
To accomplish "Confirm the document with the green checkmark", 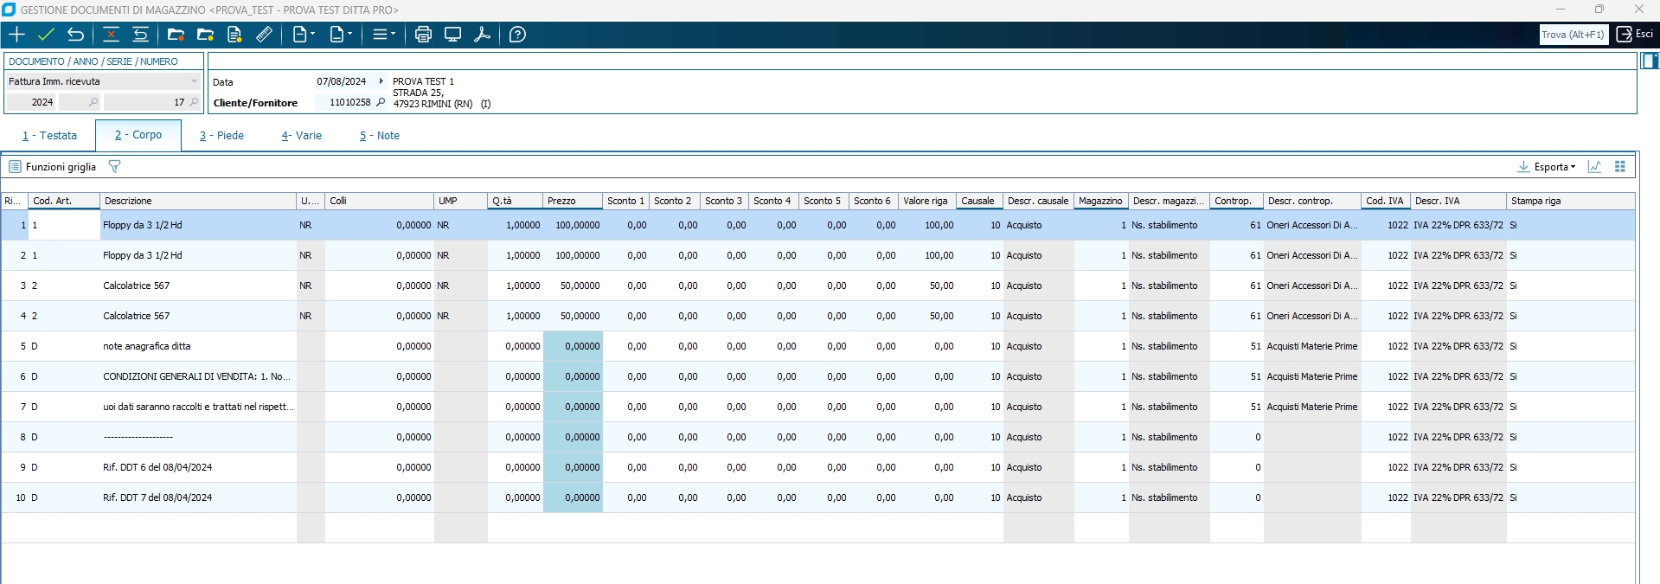I will pos(46,35).
